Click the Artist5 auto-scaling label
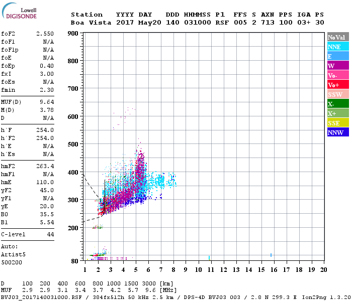 [13, 254]
